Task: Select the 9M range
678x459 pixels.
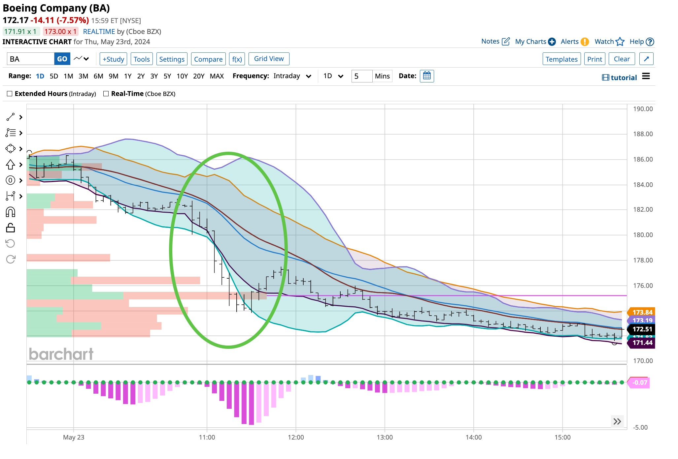Action: coord(114,76)
